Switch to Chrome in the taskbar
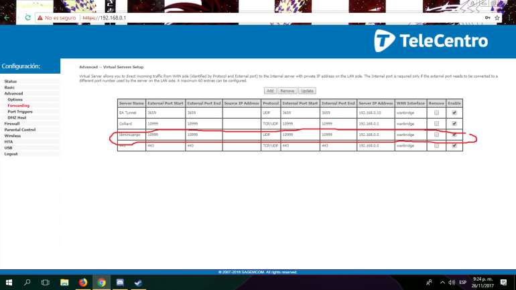516x290 pixels. pos(101,283)
